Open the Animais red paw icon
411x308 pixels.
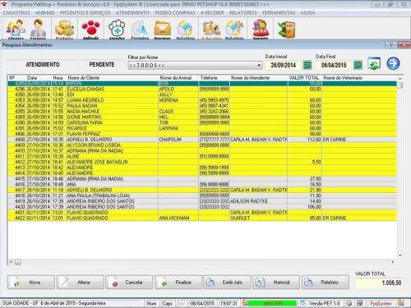pos(90,29)
